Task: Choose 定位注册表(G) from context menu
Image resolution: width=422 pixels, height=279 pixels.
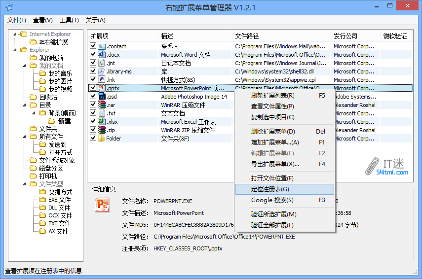Action: point(285,189)
